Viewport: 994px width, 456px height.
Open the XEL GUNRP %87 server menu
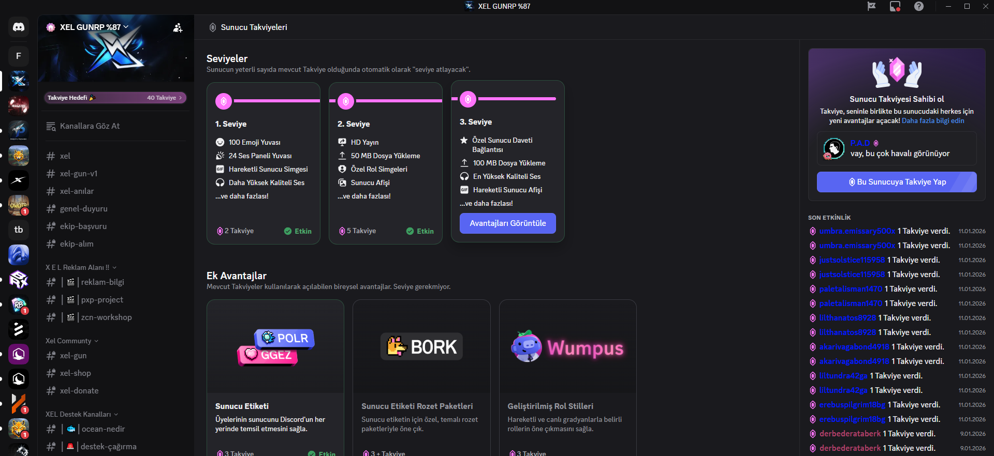(94, 27)
